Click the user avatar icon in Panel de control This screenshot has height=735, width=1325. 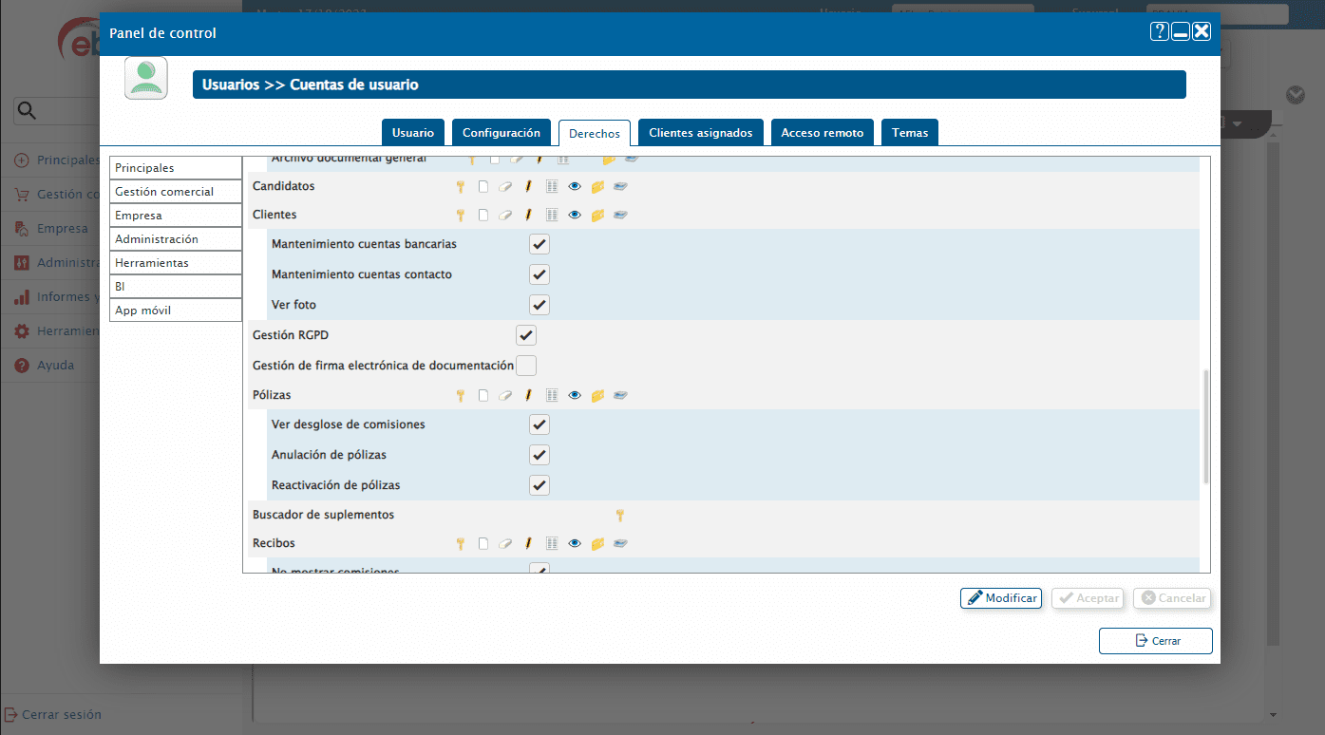[x=146, y=78]
